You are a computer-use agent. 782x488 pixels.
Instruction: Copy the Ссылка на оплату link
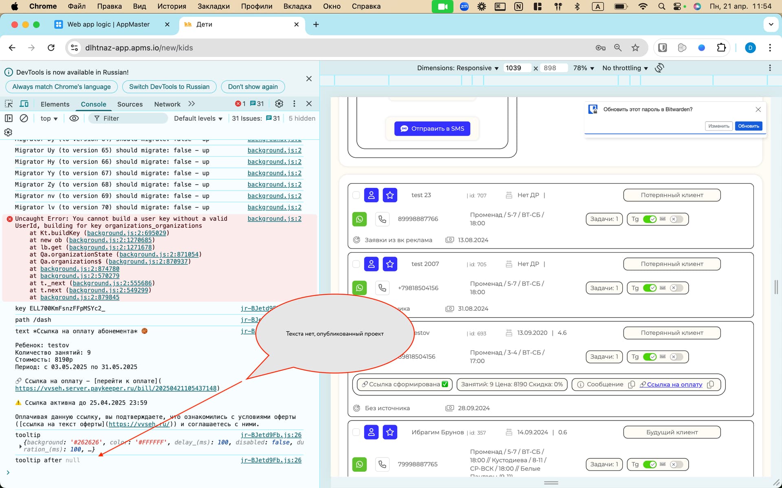click(x=710, y=384)
